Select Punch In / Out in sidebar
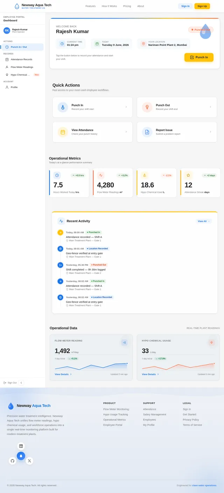 pos(22,47)
